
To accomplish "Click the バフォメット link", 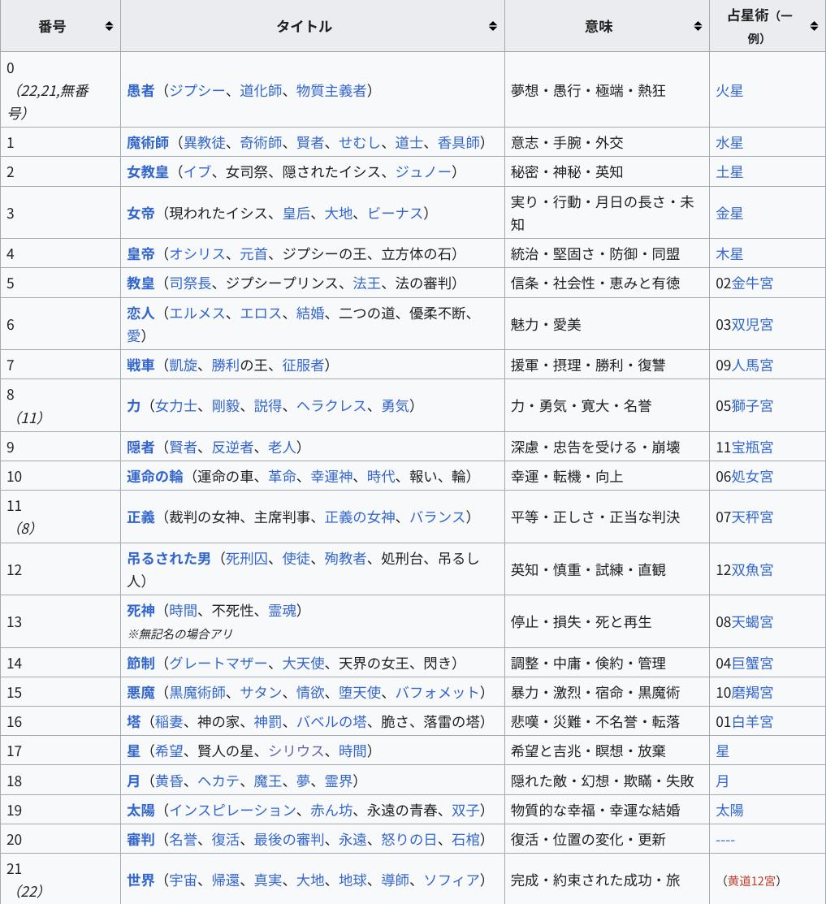I will click(x=437, y=692).
